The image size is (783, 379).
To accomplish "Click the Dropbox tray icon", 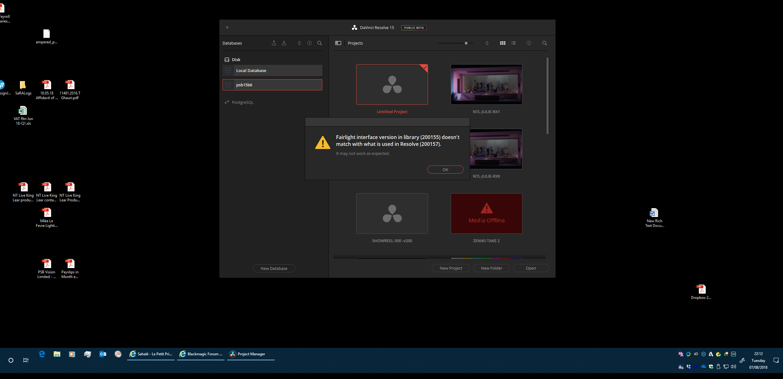I will [x=688, y=367].
